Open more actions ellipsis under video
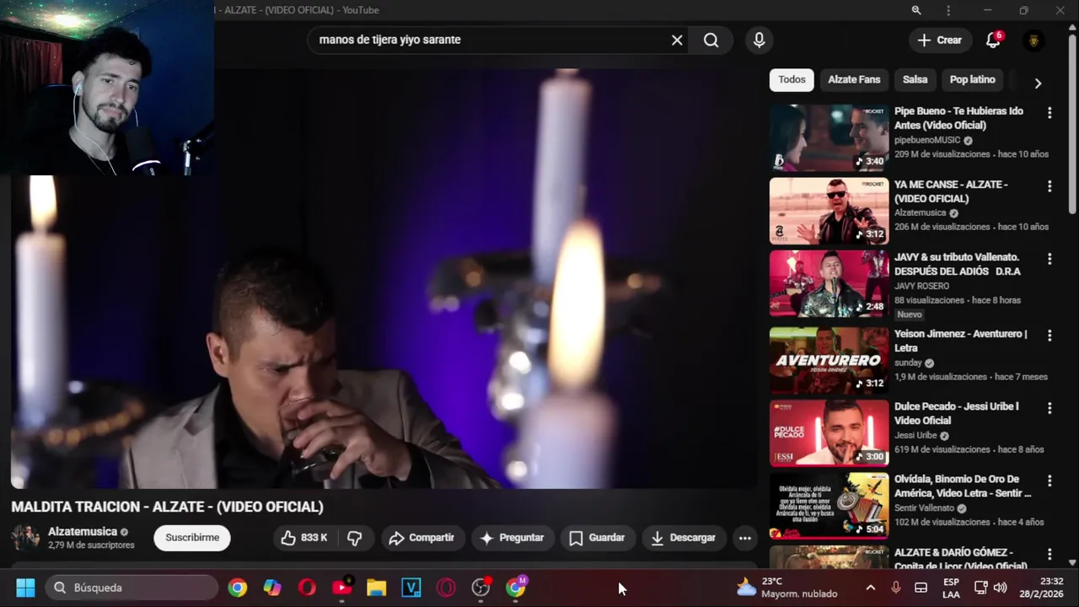The width and height of the screenshot is (1079, 607). click(x=744, y=538)
